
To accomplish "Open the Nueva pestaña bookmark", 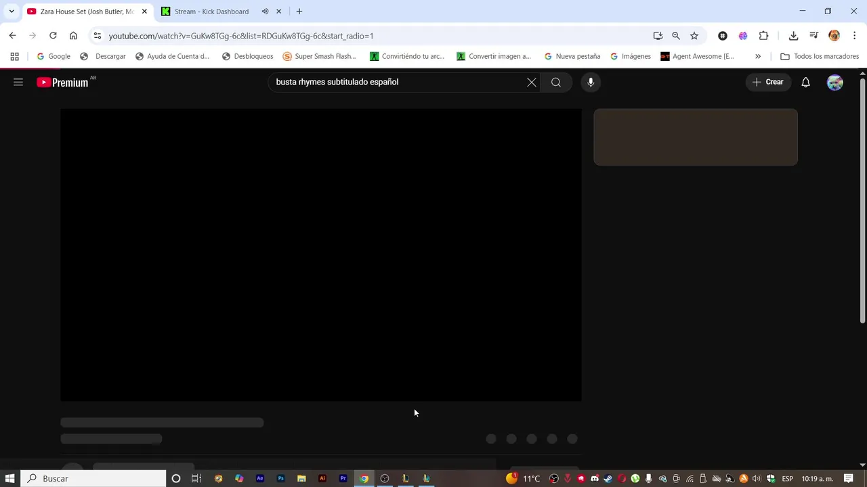I will point(572,56).
